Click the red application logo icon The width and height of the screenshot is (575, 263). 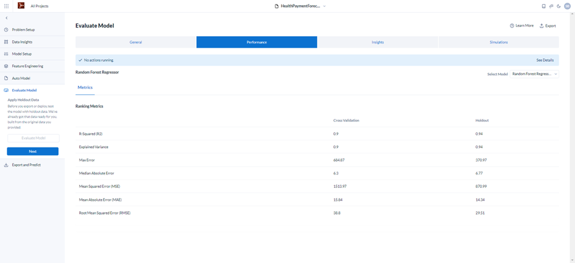point(21,6)
